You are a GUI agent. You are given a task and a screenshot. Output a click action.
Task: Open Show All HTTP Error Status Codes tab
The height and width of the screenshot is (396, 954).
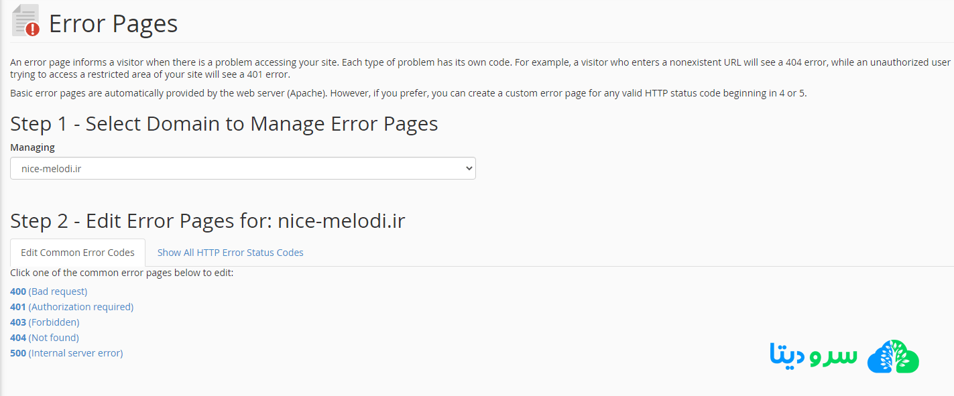[x=230, y=253]
